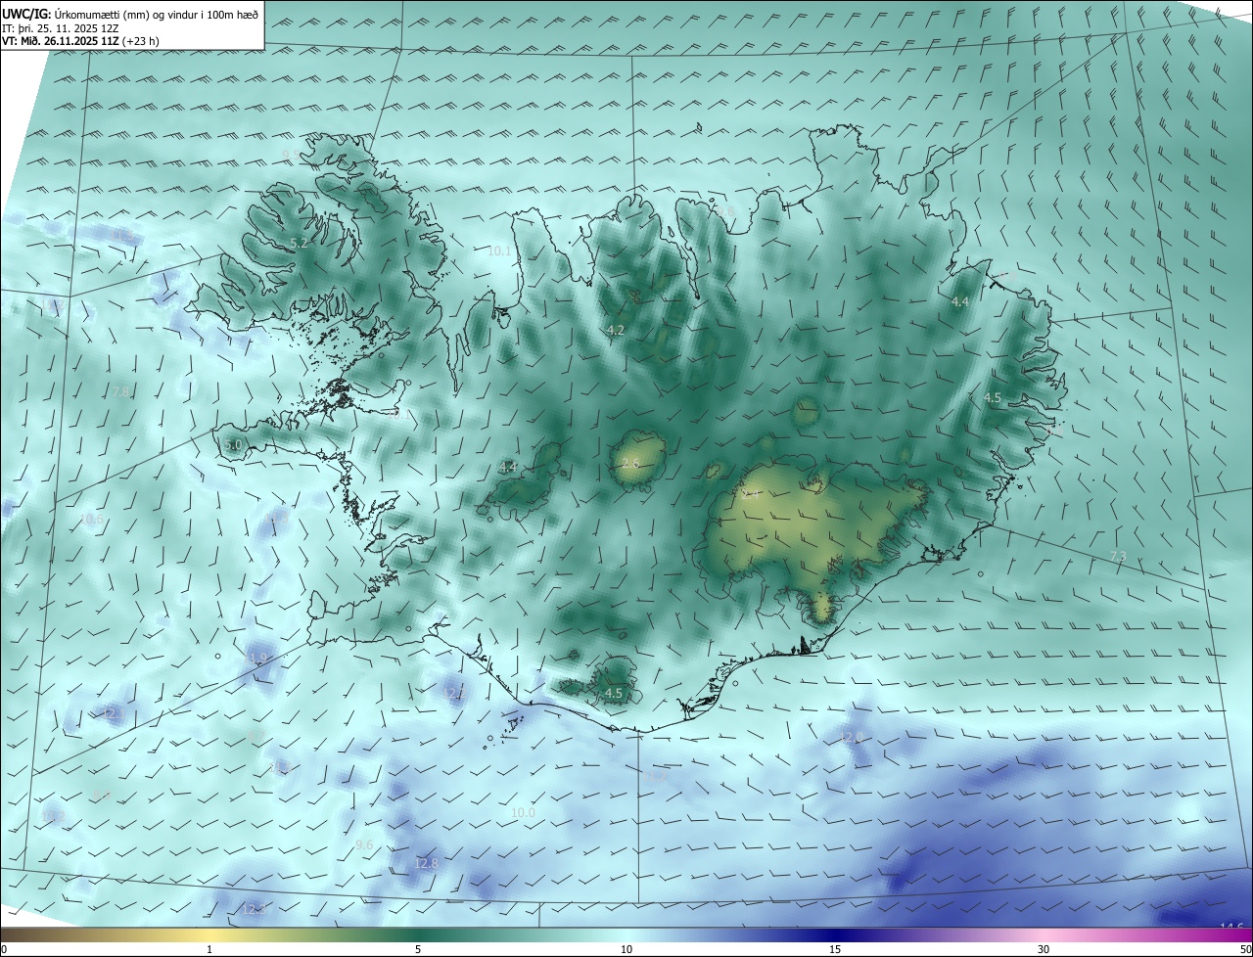Select the precipitation value 5.2 on Westfjords
This screenshot has width=1253, height=957.
[x=300, y=243]
